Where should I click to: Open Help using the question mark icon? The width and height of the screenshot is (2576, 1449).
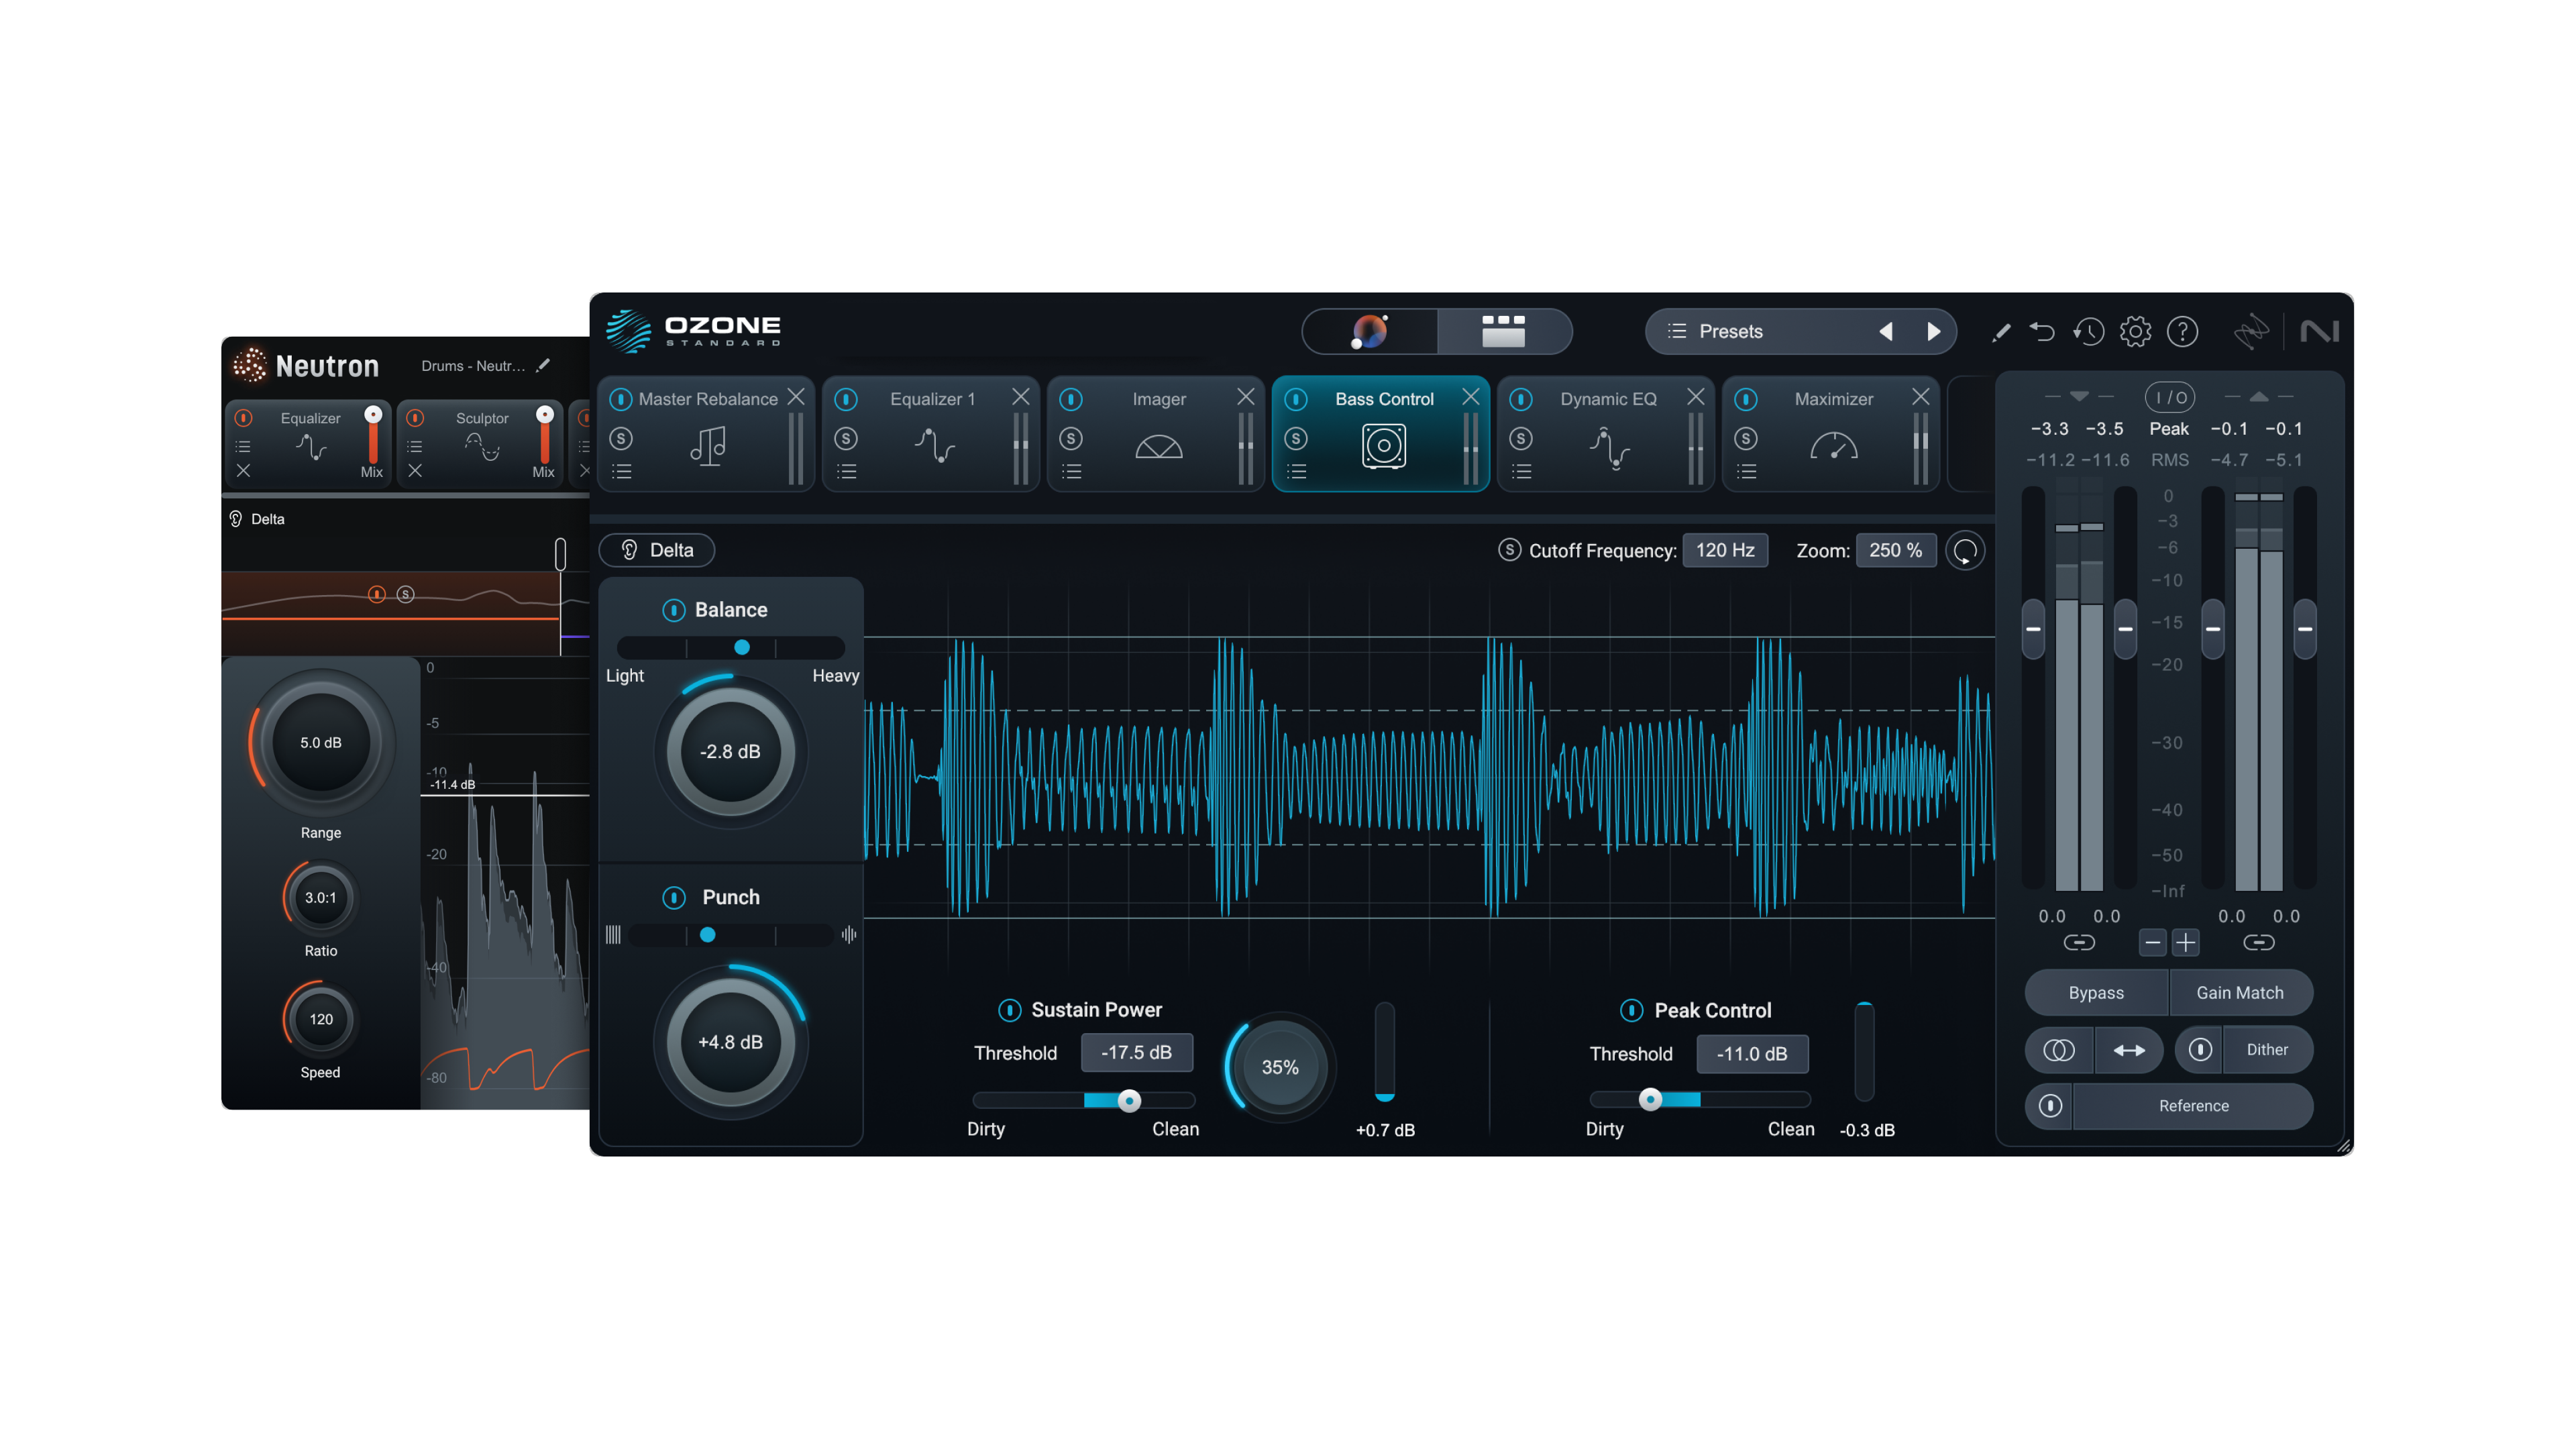coord(2184,331)
